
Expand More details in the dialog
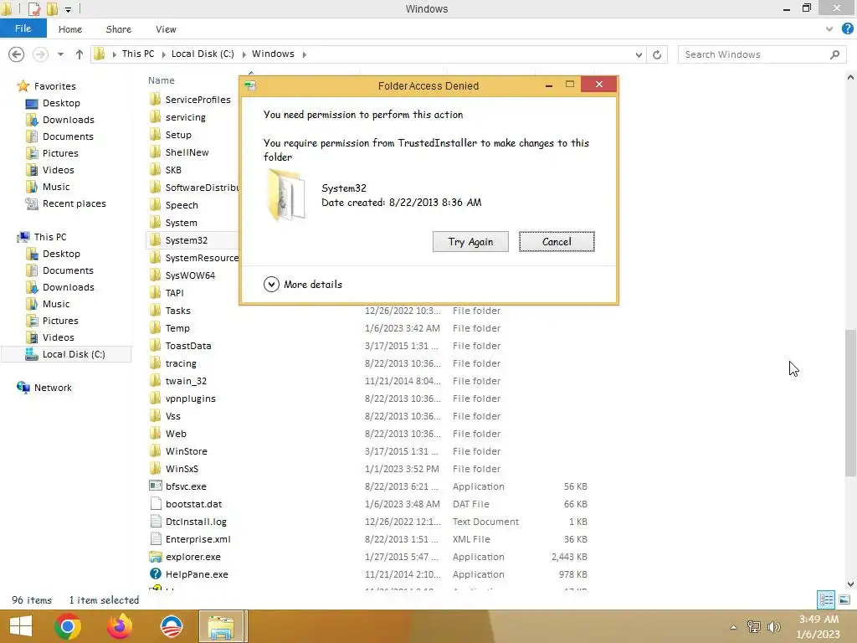303,285
